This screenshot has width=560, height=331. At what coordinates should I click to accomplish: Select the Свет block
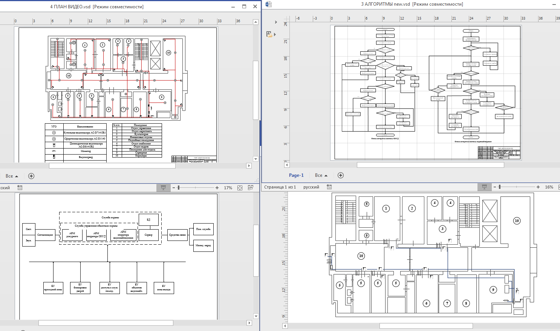[x=29, y=229]
